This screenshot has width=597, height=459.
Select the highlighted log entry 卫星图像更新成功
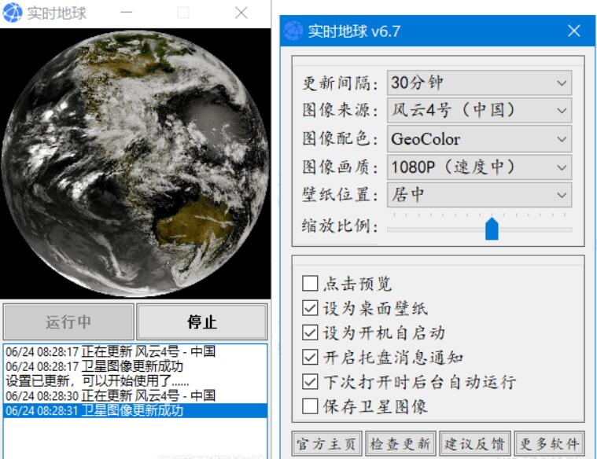pyautogui.click(x=135, y=410)
